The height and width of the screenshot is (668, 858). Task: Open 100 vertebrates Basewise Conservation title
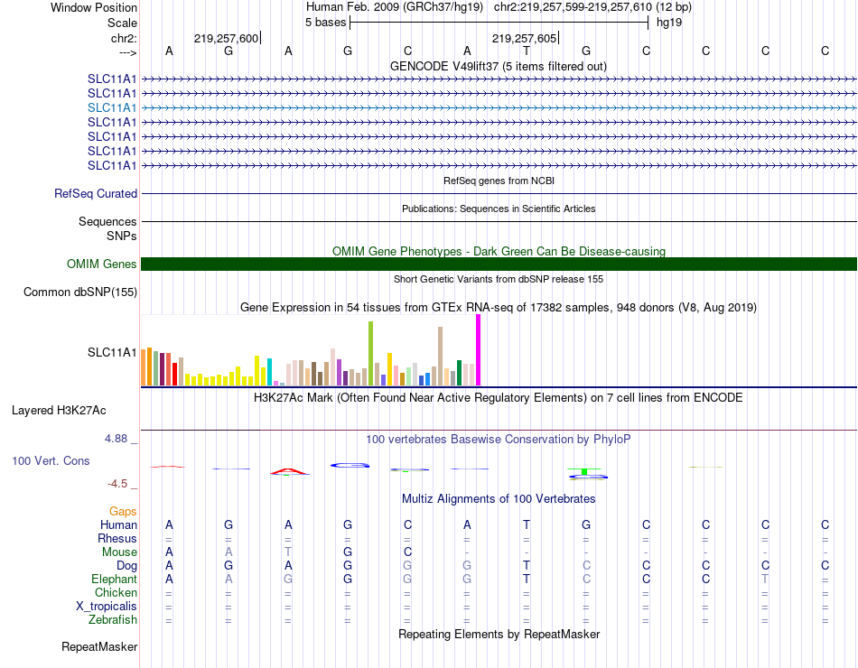point(498,440)
